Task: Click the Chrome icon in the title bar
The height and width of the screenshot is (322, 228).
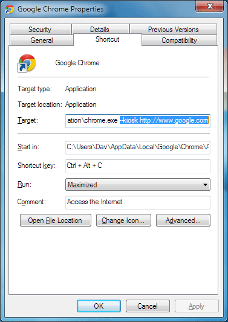Action: point(10,9)
